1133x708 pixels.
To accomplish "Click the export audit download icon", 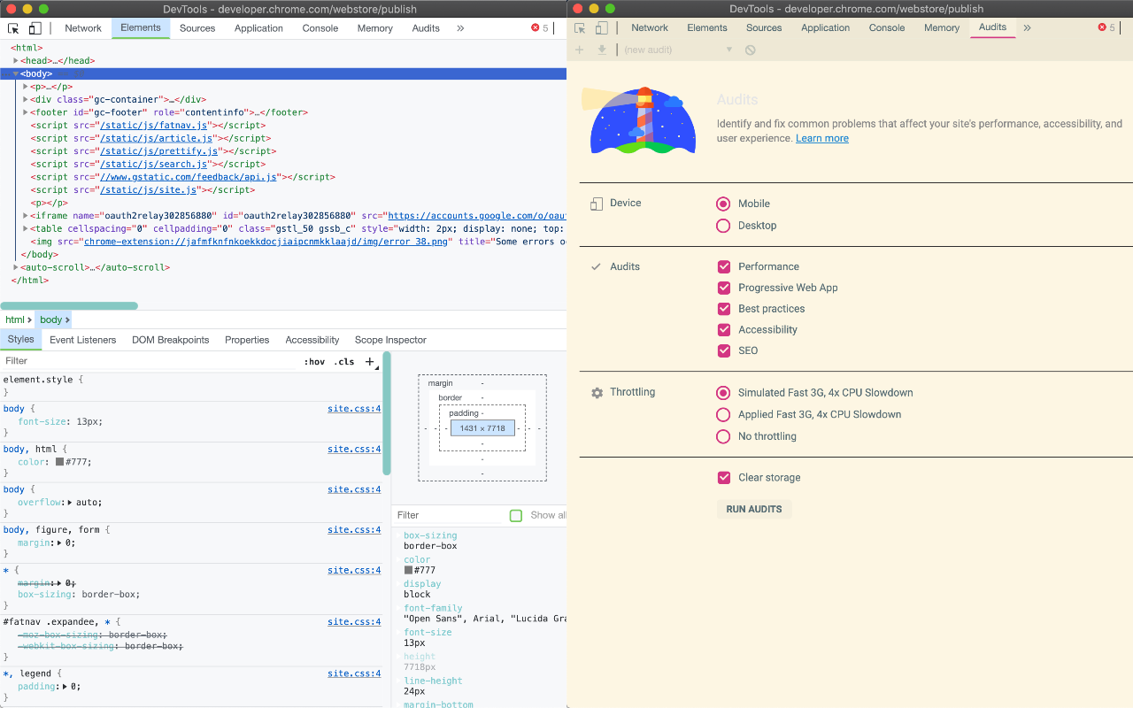I will pyautogui.click(x=602, y=50).
